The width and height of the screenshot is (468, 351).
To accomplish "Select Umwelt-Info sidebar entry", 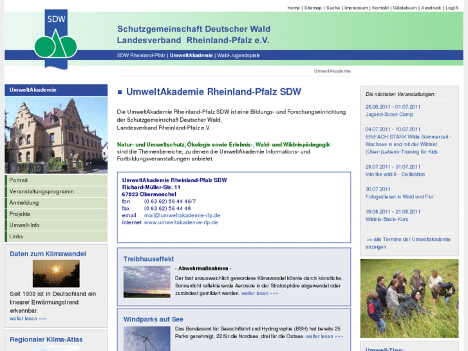I will click(x=56, y=225).
